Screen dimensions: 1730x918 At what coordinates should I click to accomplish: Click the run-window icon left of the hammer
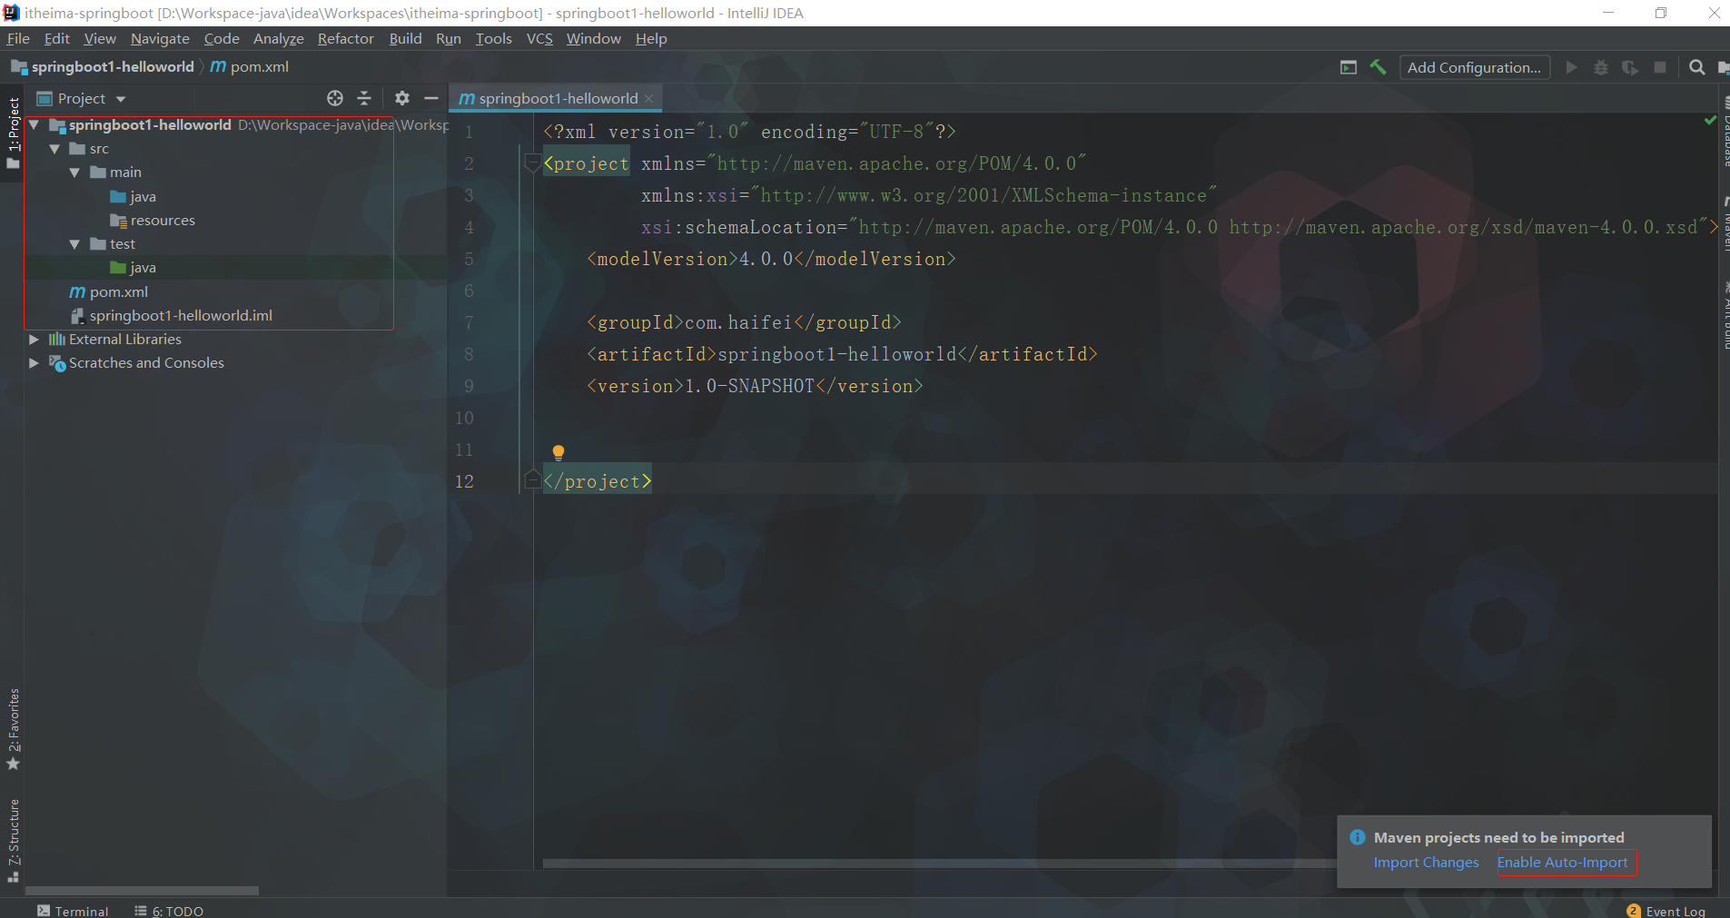click(x=1349, y=67)
